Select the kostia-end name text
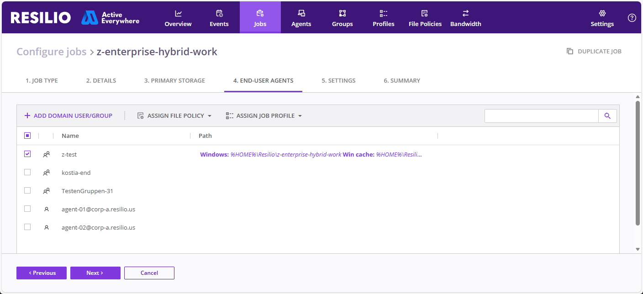The width and height of the screenshot is (643, 294). coord(76,173)
